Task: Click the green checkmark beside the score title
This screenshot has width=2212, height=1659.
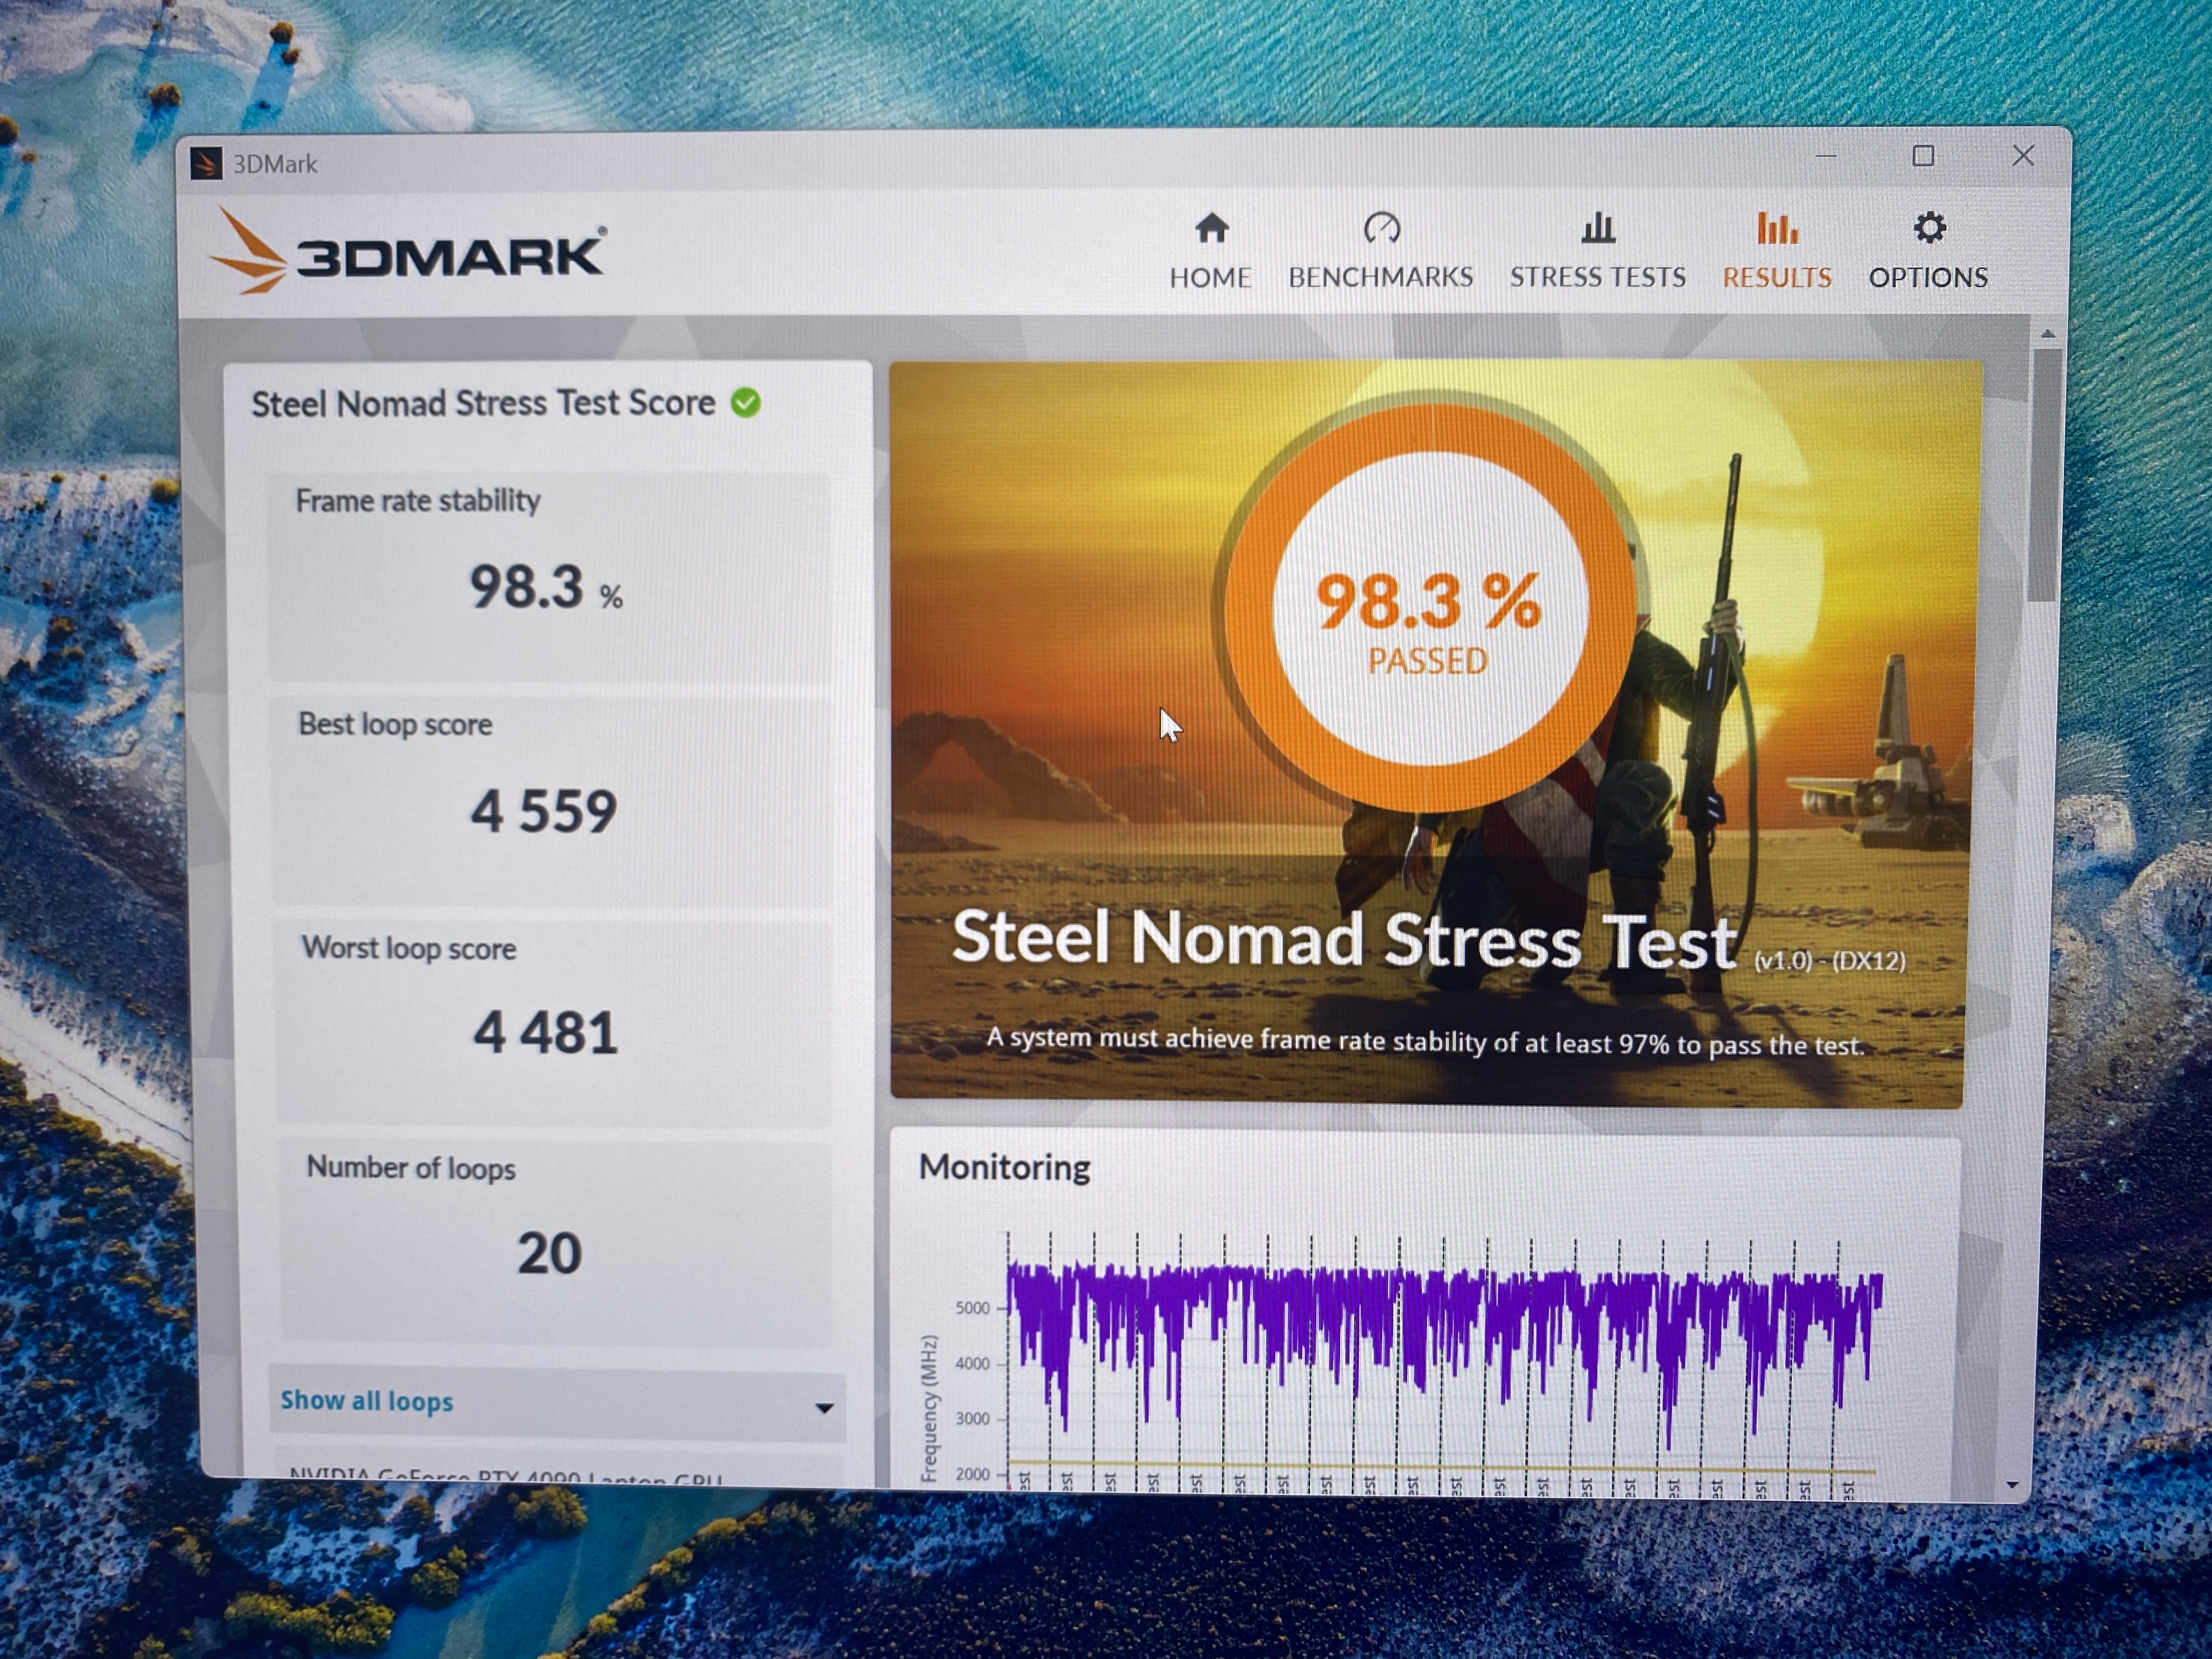Action: [x=745, y=403]
